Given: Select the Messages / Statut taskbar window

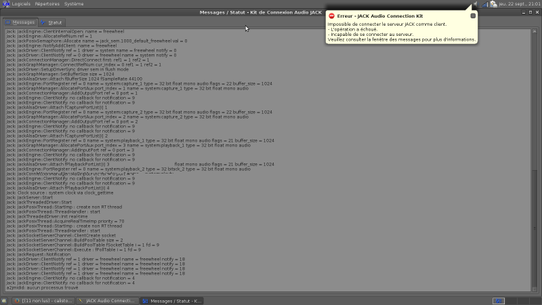Looking at the screenshot, I should tap(172, 301).
